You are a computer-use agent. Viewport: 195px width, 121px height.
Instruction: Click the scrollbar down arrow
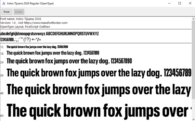193,119
